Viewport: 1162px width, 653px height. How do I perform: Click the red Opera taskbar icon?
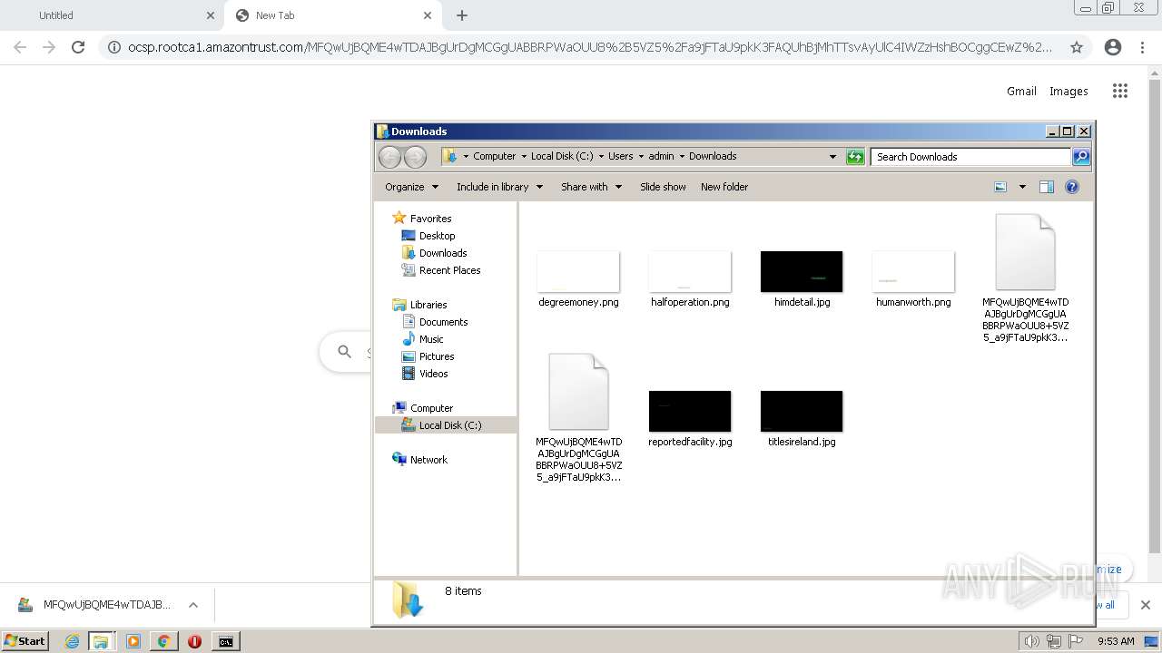click(x=194, y=641)
